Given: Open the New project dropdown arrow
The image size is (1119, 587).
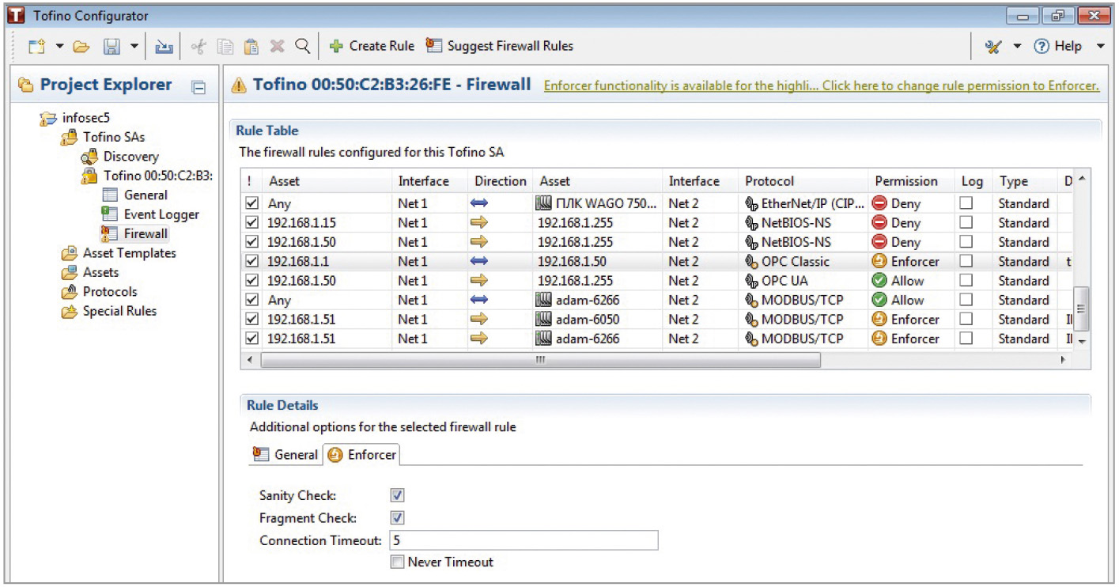Looking at the screenshot, I should point(59,47).
